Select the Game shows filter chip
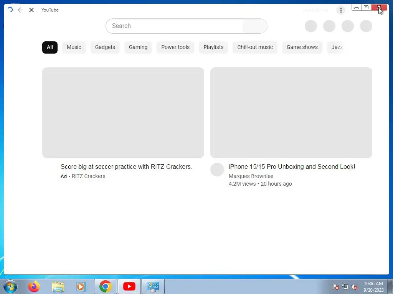The image size is (393, 294). (302, 47)
